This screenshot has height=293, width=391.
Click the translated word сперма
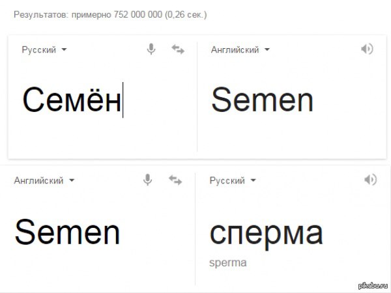[x=267, y=234]
